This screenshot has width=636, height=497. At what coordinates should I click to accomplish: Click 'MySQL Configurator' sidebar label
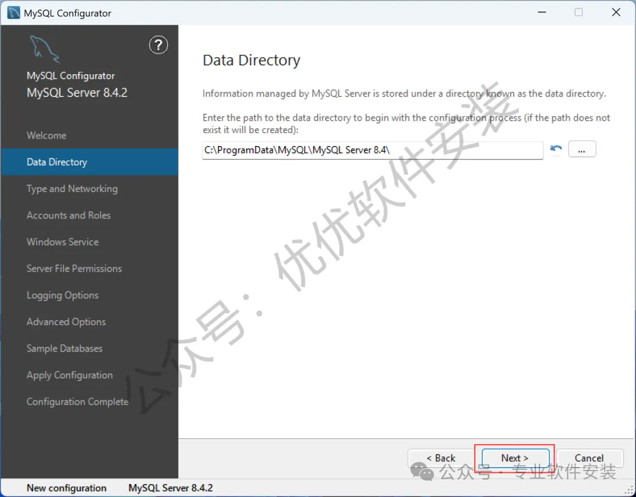71,76
